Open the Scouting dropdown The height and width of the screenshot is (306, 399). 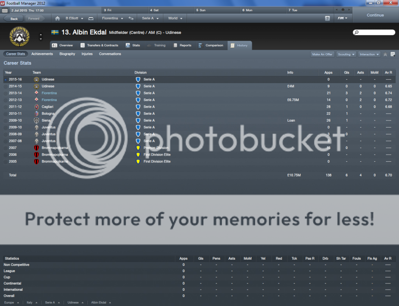point(346,54)
